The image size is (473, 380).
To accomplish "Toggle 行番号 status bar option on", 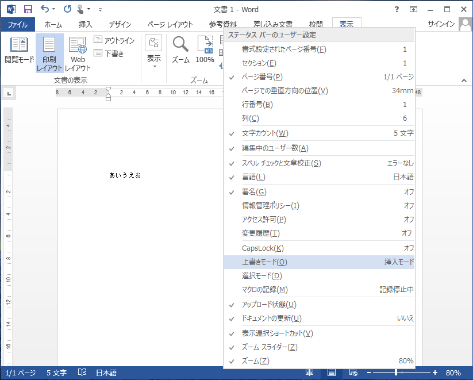I will pyautogui.click(x=257, y=105).
